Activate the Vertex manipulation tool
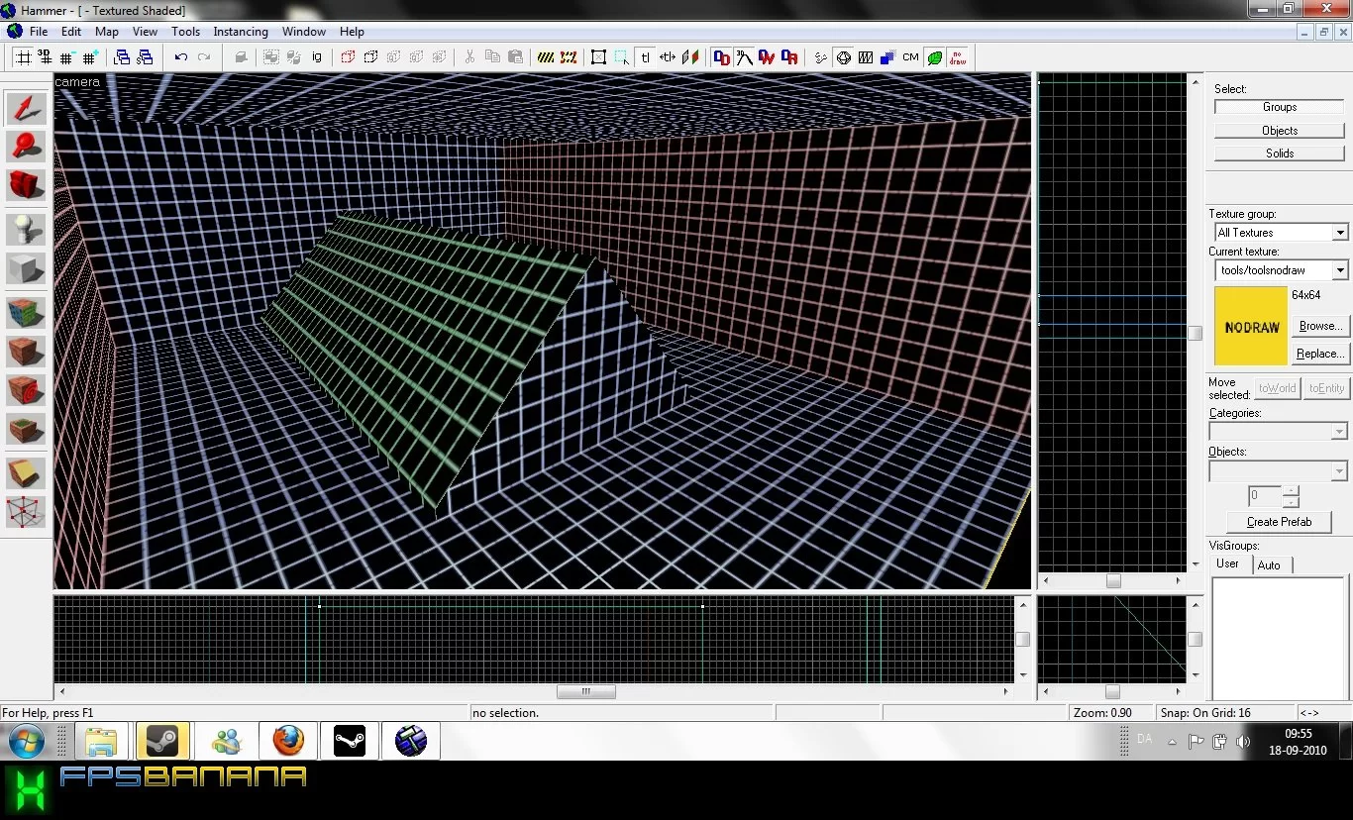The height and width of the screenshot is (820, 1353). (26, 512)
